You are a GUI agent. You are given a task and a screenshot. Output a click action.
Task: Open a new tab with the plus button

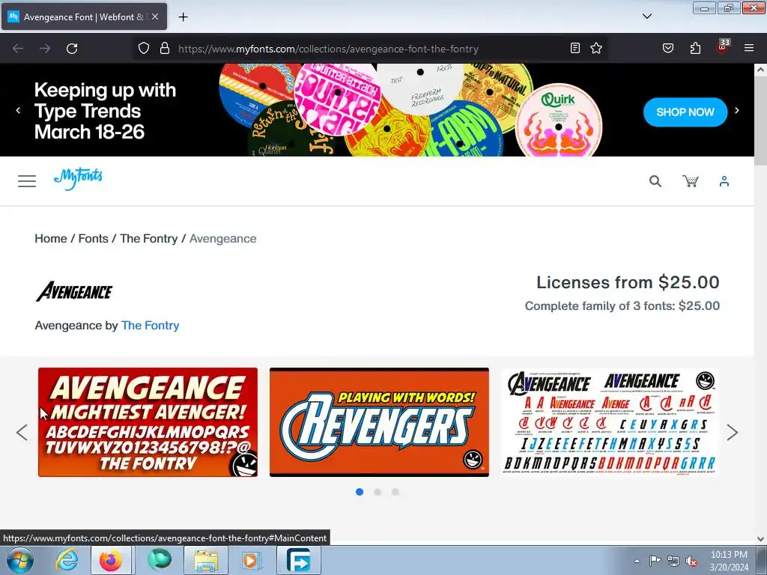pyautogui.click(x=183, y=17)
